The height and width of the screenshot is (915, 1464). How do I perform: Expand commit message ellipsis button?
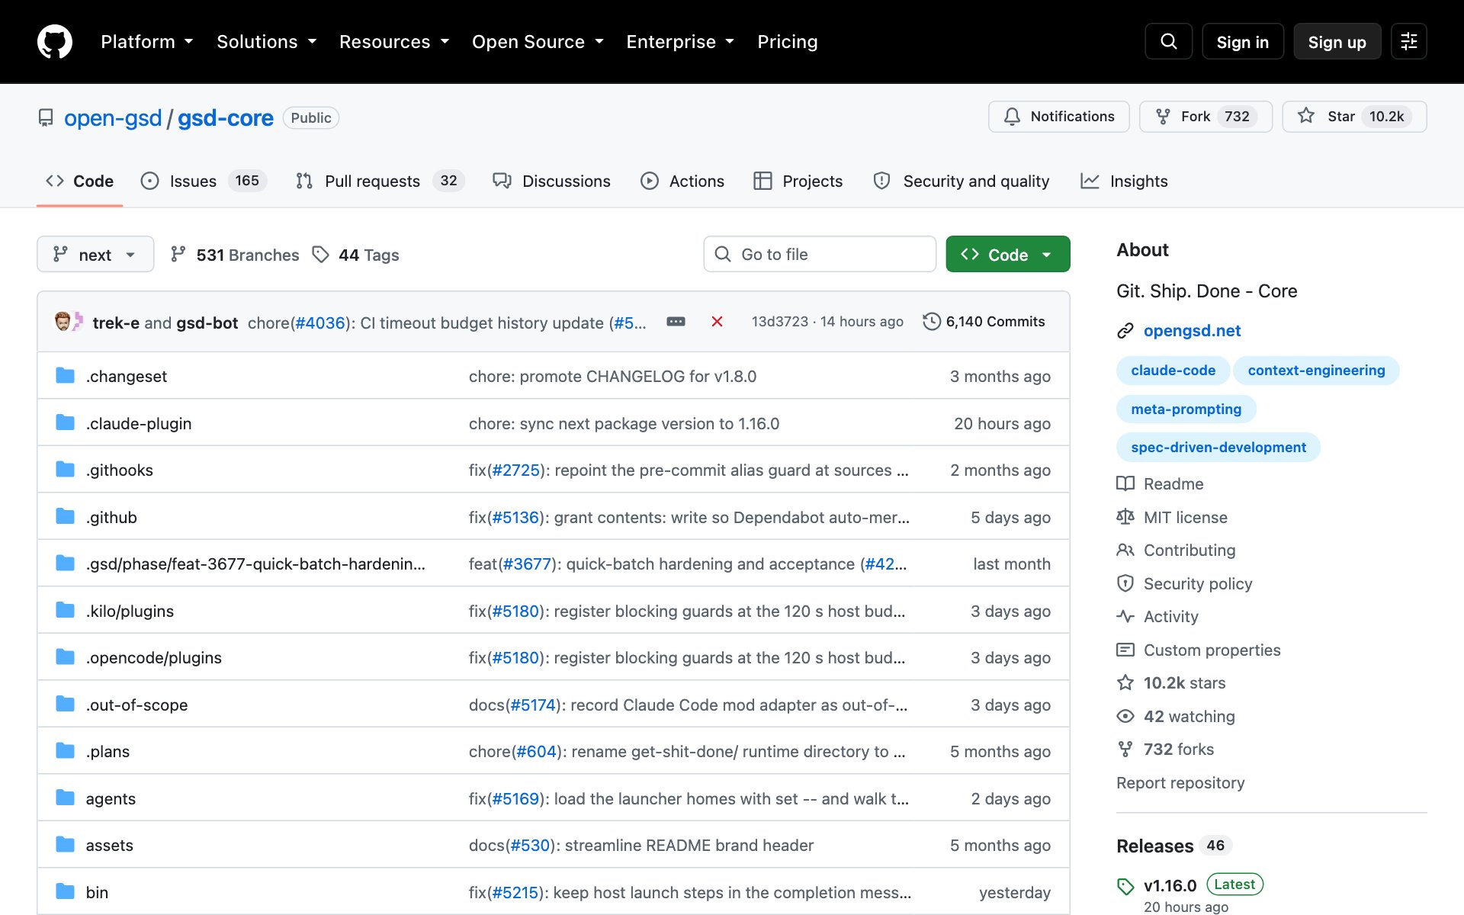click(676, 322)
